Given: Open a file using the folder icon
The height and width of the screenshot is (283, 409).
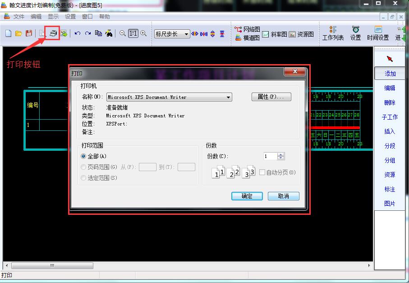Looking at the screenshot, I should pyautogui.click(x=18, y=33).
